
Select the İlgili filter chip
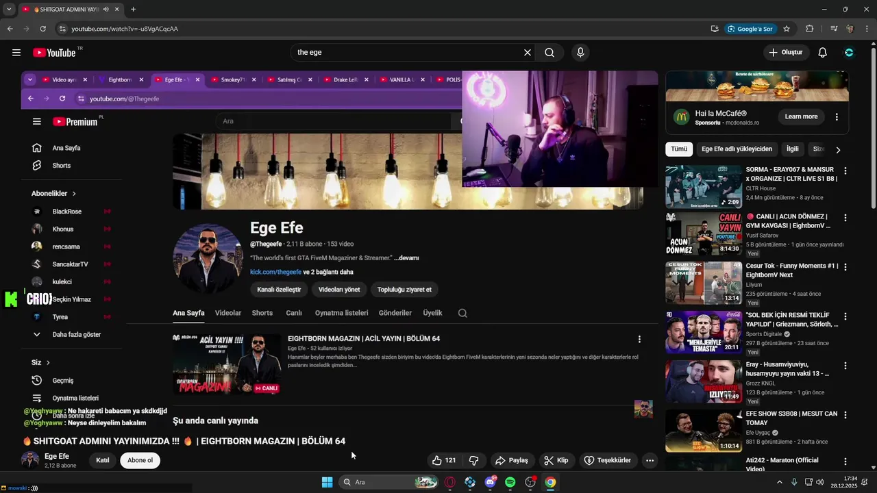(x=792, y=149)
